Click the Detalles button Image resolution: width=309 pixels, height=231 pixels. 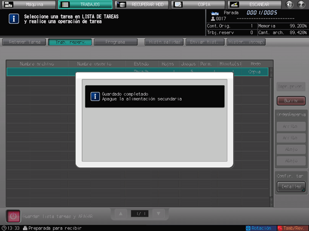point(291,187)
